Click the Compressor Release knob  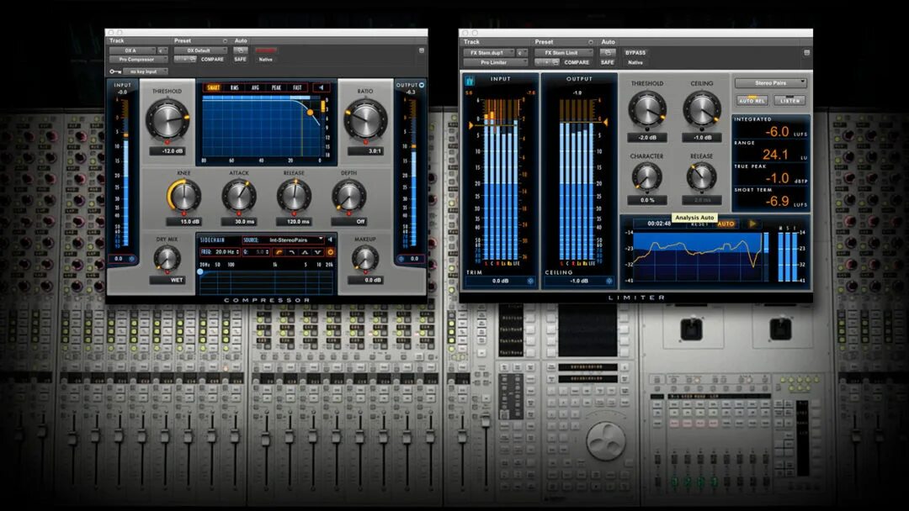click(x=294, y=196)
